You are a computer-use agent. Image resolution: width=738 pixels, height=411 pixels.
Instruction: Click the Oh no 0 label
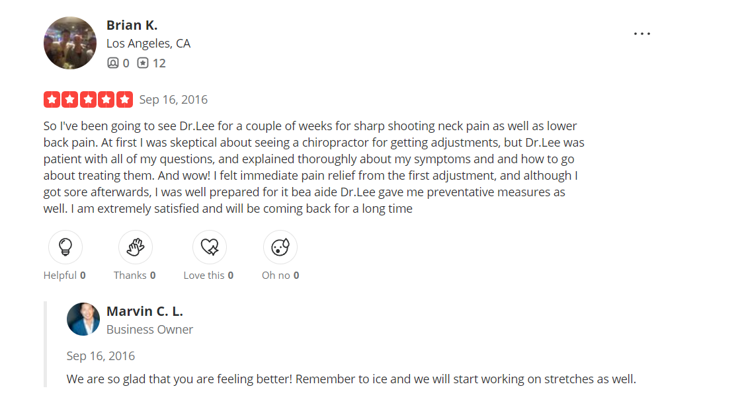[x=280, y=276]
